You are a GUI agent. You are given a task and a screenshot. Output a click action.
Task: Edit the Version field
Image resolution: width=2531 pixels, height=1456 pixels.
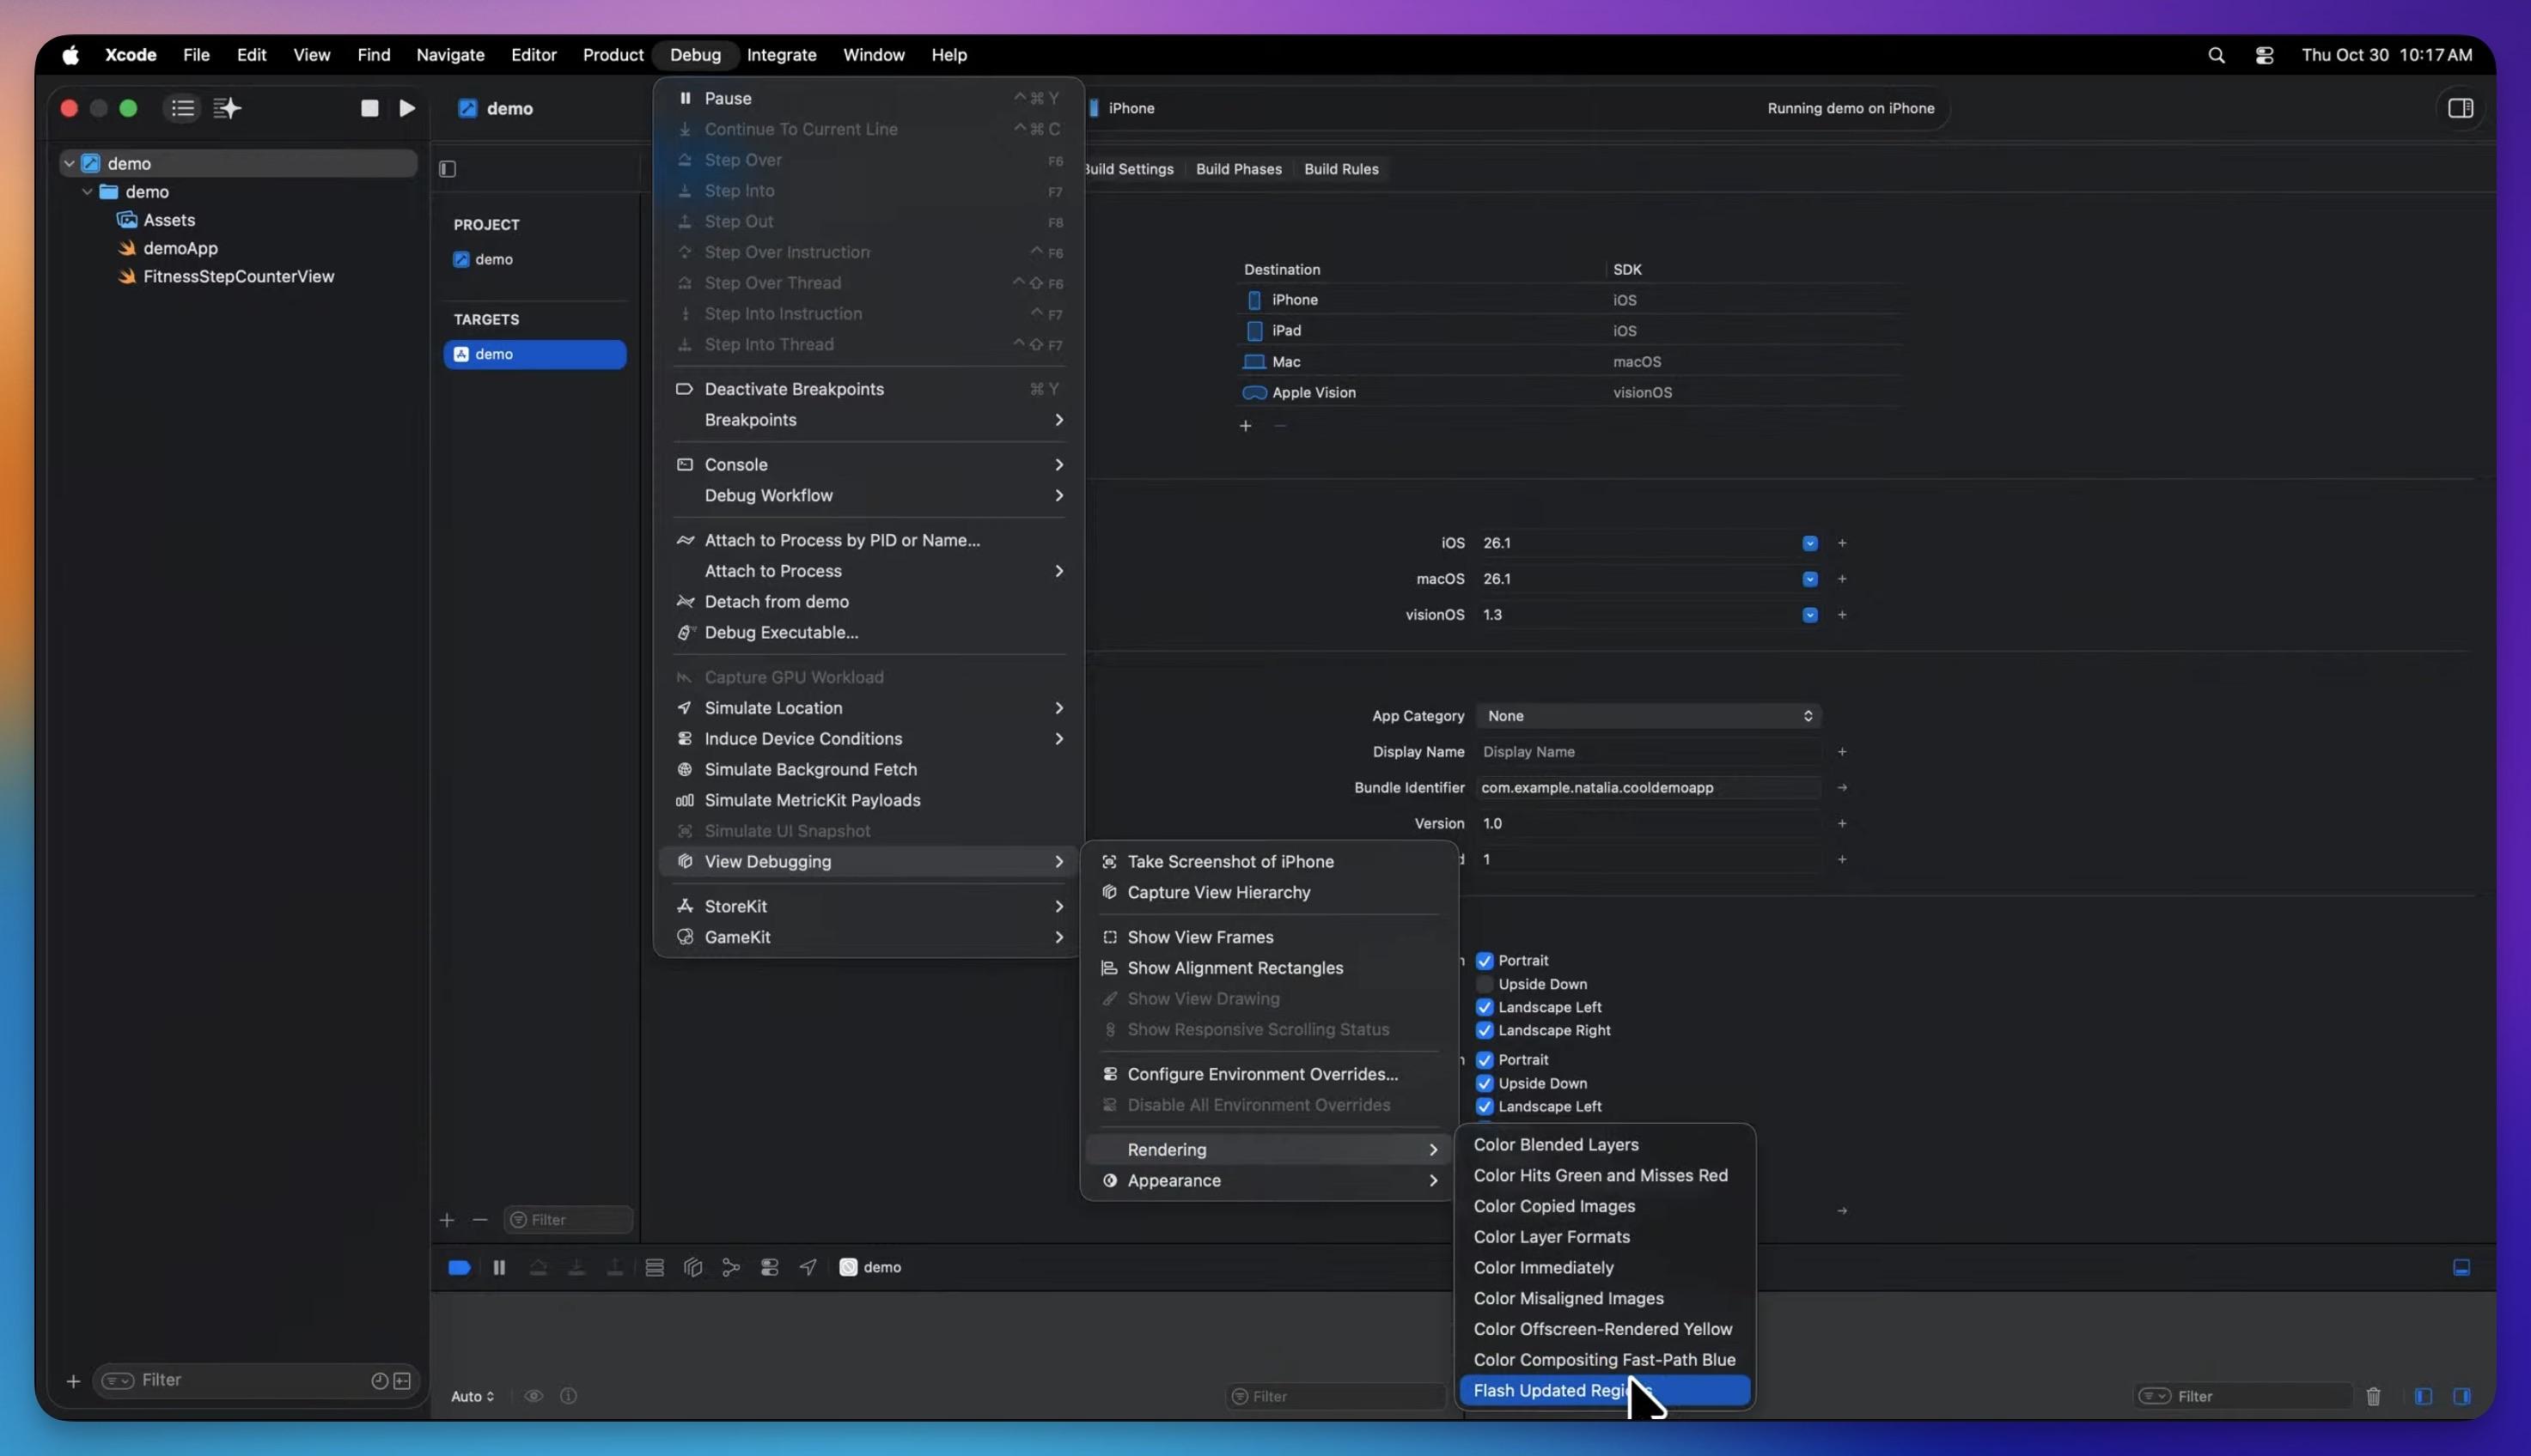(x=1649, y=824)
